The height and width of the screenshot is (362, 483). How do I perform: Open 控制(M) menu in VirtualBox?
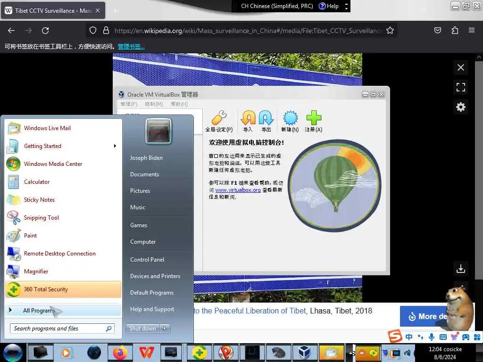pyautogui.click(x=154, y=104)
